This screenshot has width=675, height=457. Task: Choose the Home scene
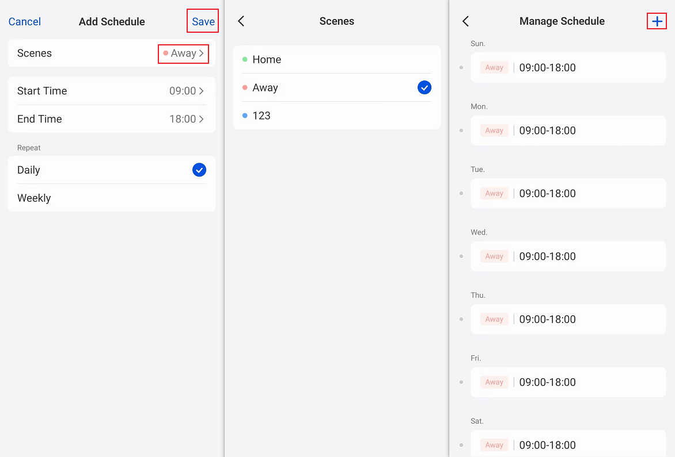click(336, 60)
